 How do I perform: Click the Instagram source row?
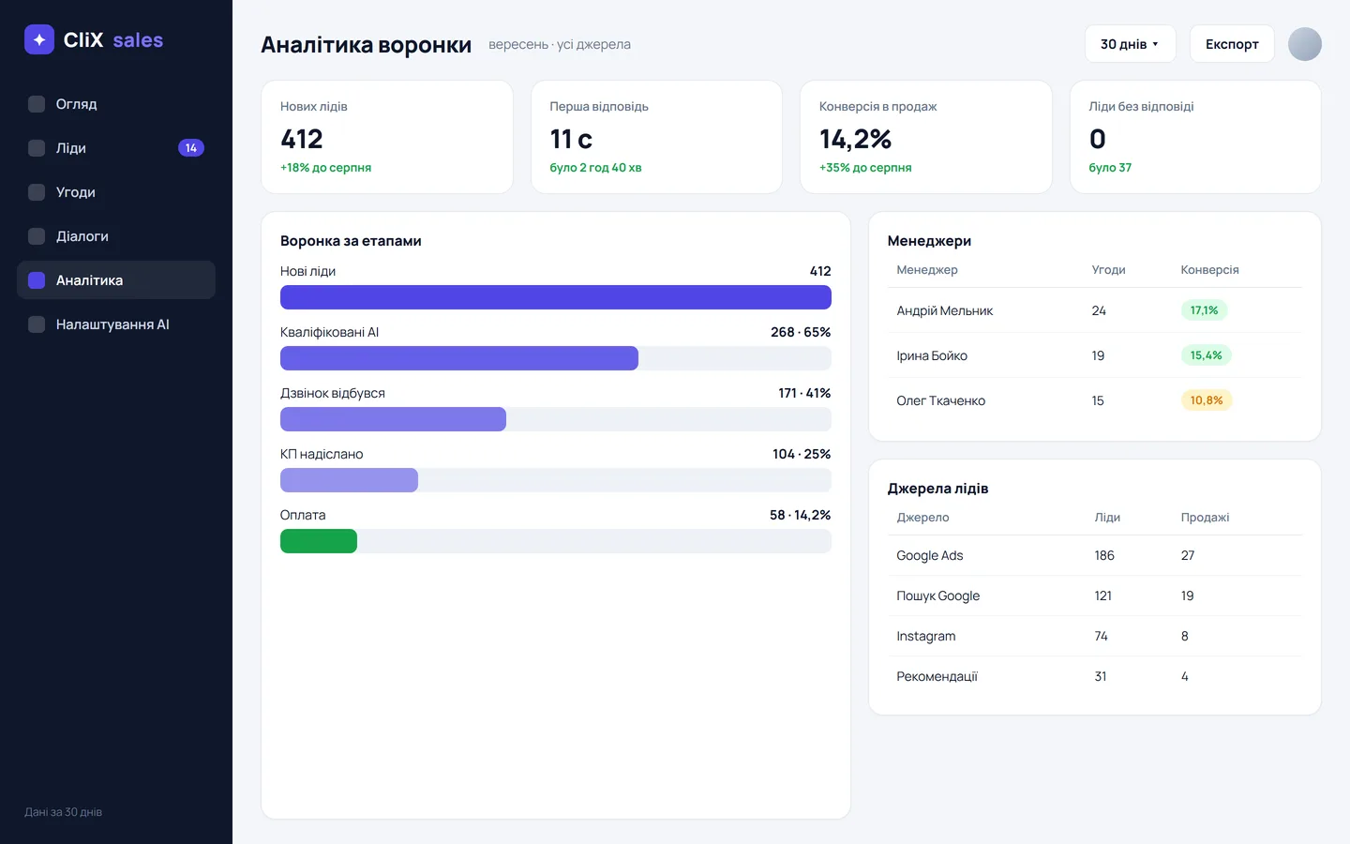1095,636
